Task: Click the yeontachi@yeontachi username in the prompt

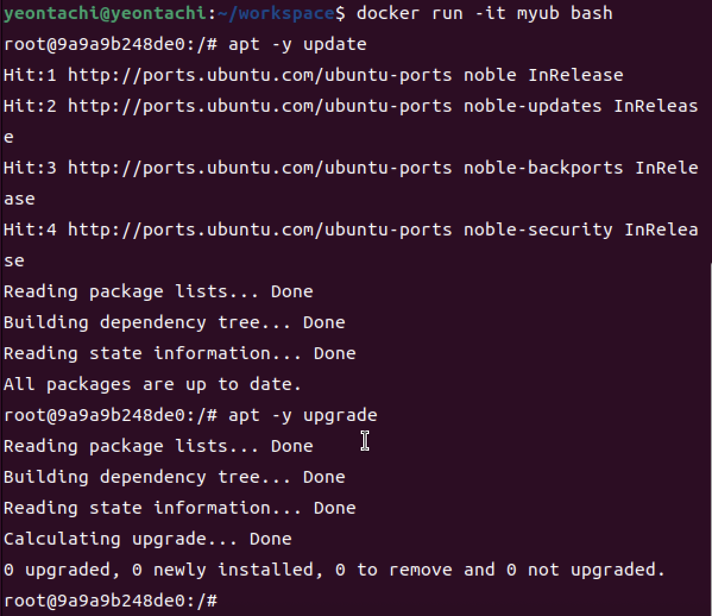Action: click(105, 13)
